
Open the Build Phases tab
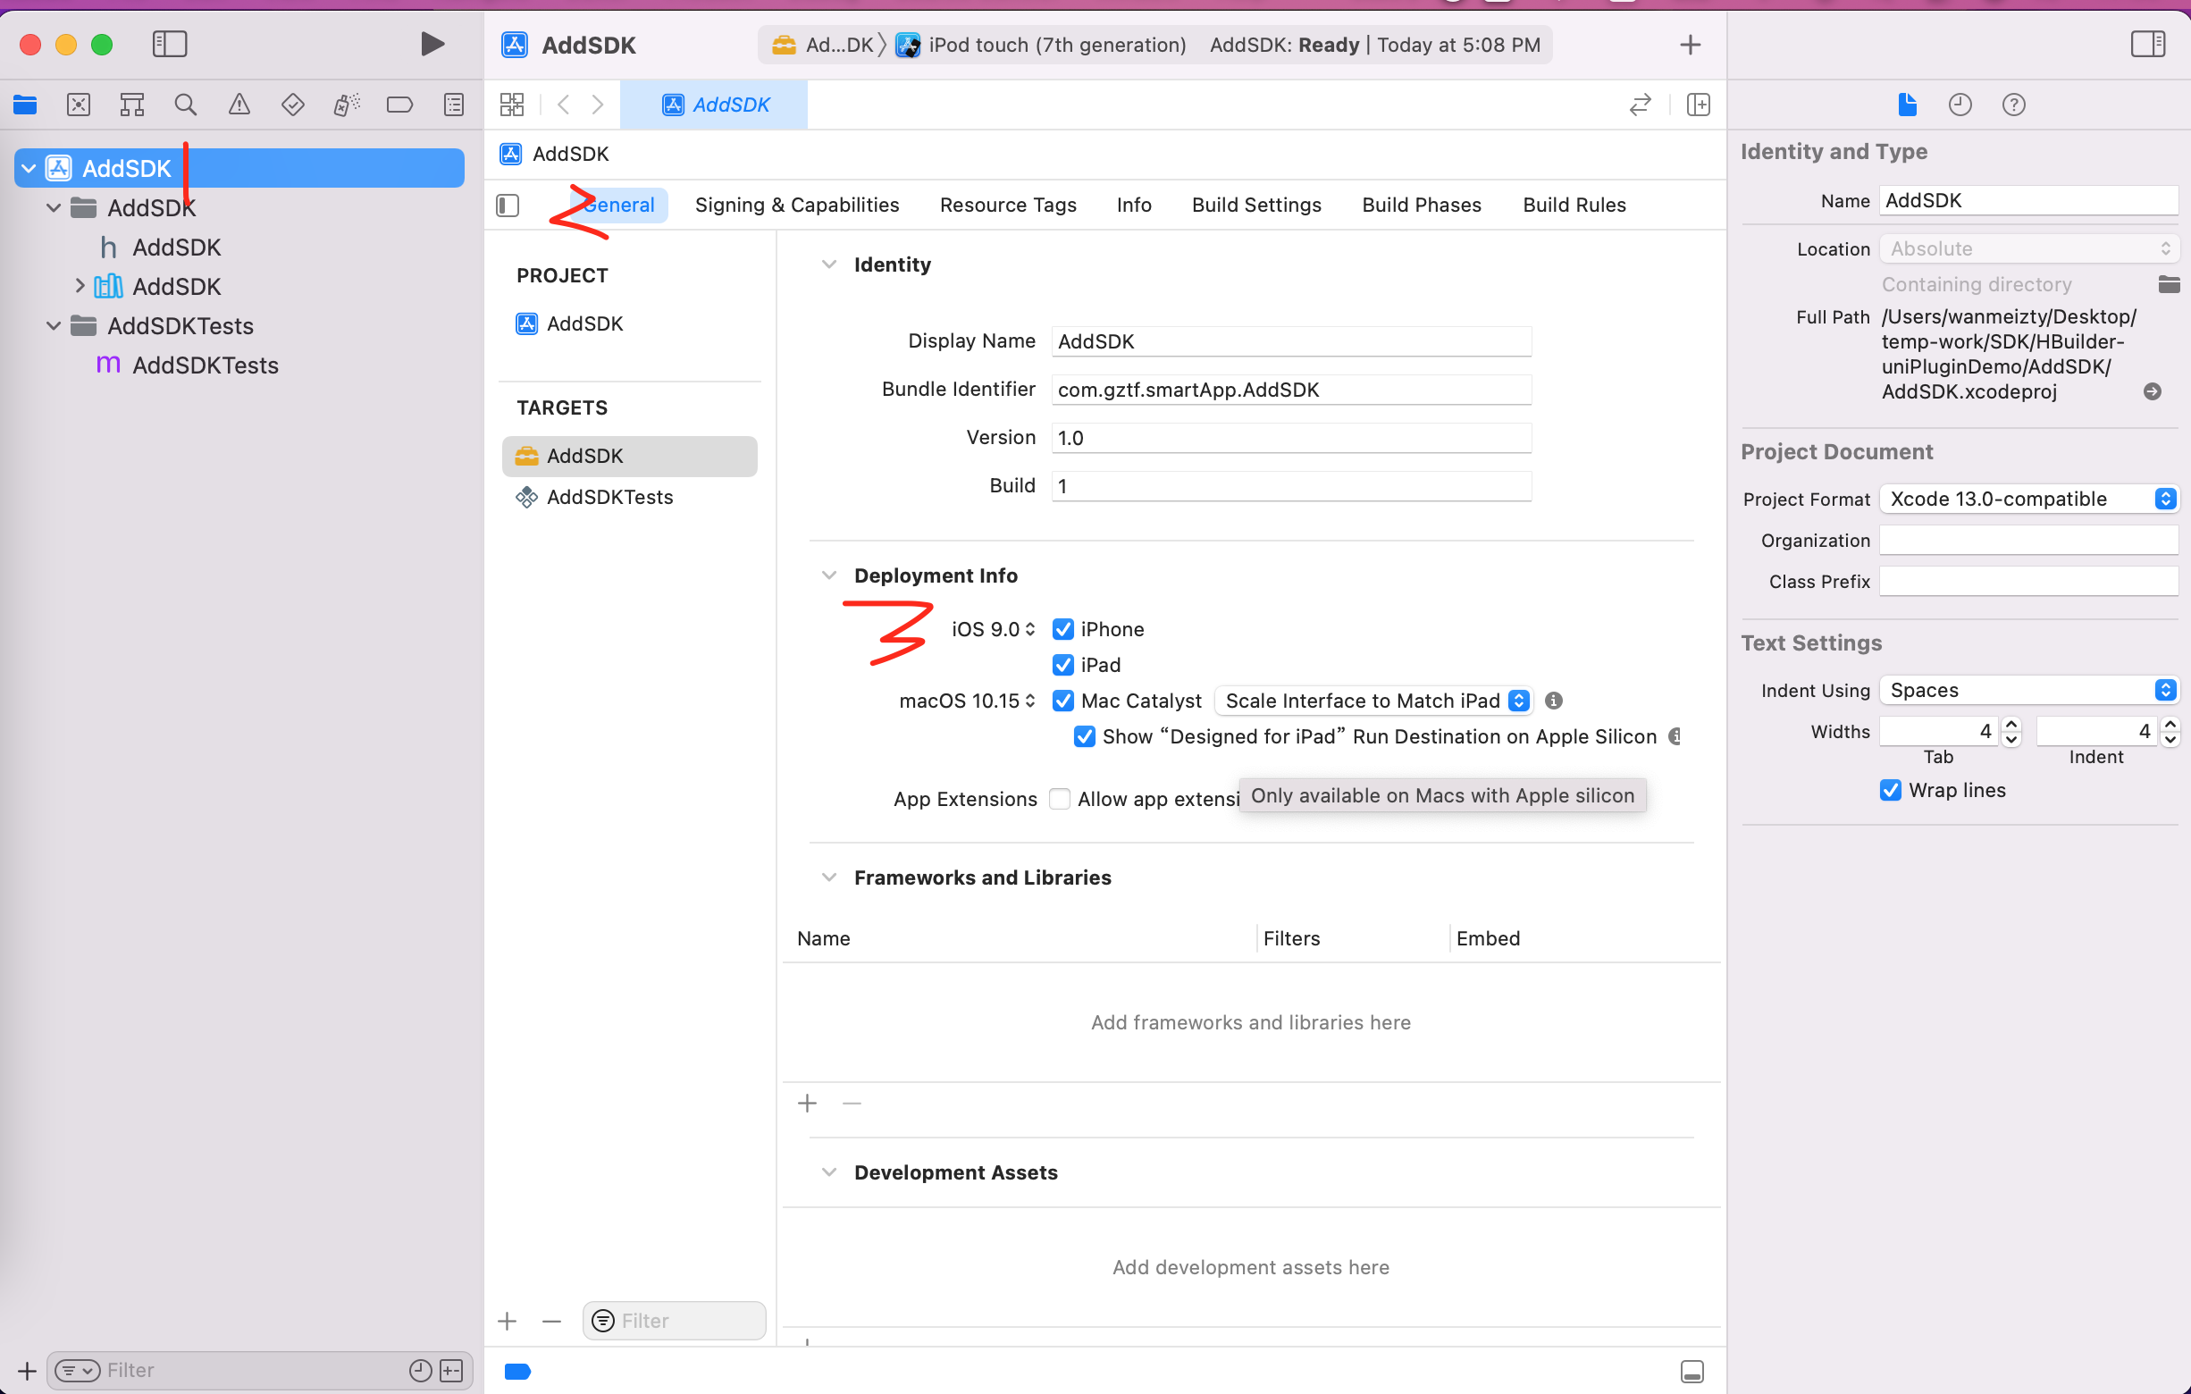point(1422,205)
